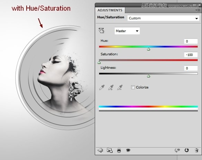Open Adjustments panel flyout menu
Screen dimensions: 202x160
198,10
